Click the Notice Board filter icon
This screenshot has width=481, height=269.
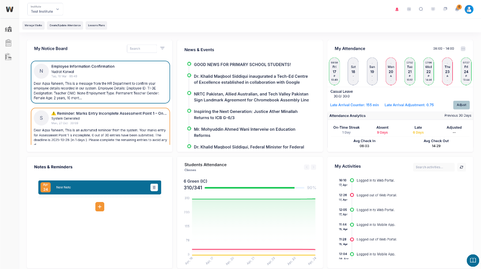[x=163, y=48]
